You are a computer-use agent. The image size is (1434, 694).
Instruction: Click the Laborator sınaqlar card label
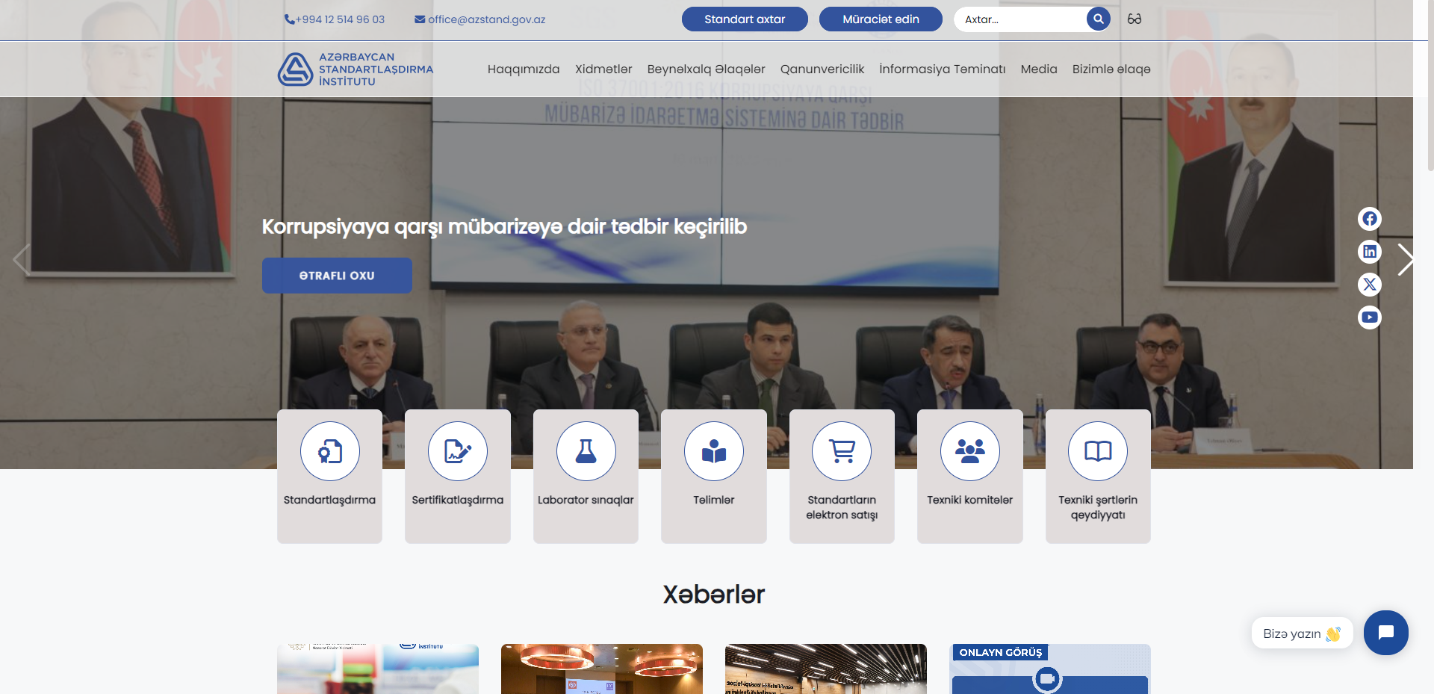pyautogui.click(x=586, y=500)
